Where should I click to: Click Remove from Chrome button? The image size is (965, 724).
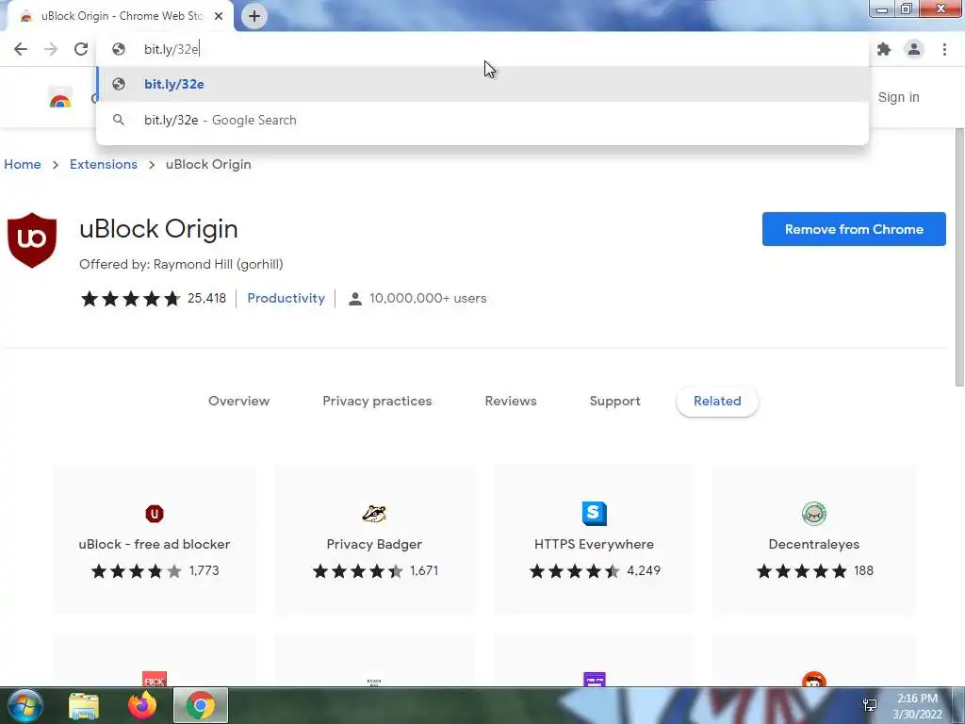854,229
